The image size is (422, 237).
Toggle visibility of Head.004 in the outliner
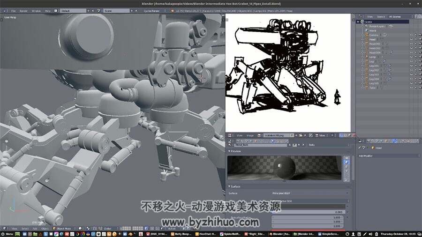pyautogui.click(x=412, y=52)
